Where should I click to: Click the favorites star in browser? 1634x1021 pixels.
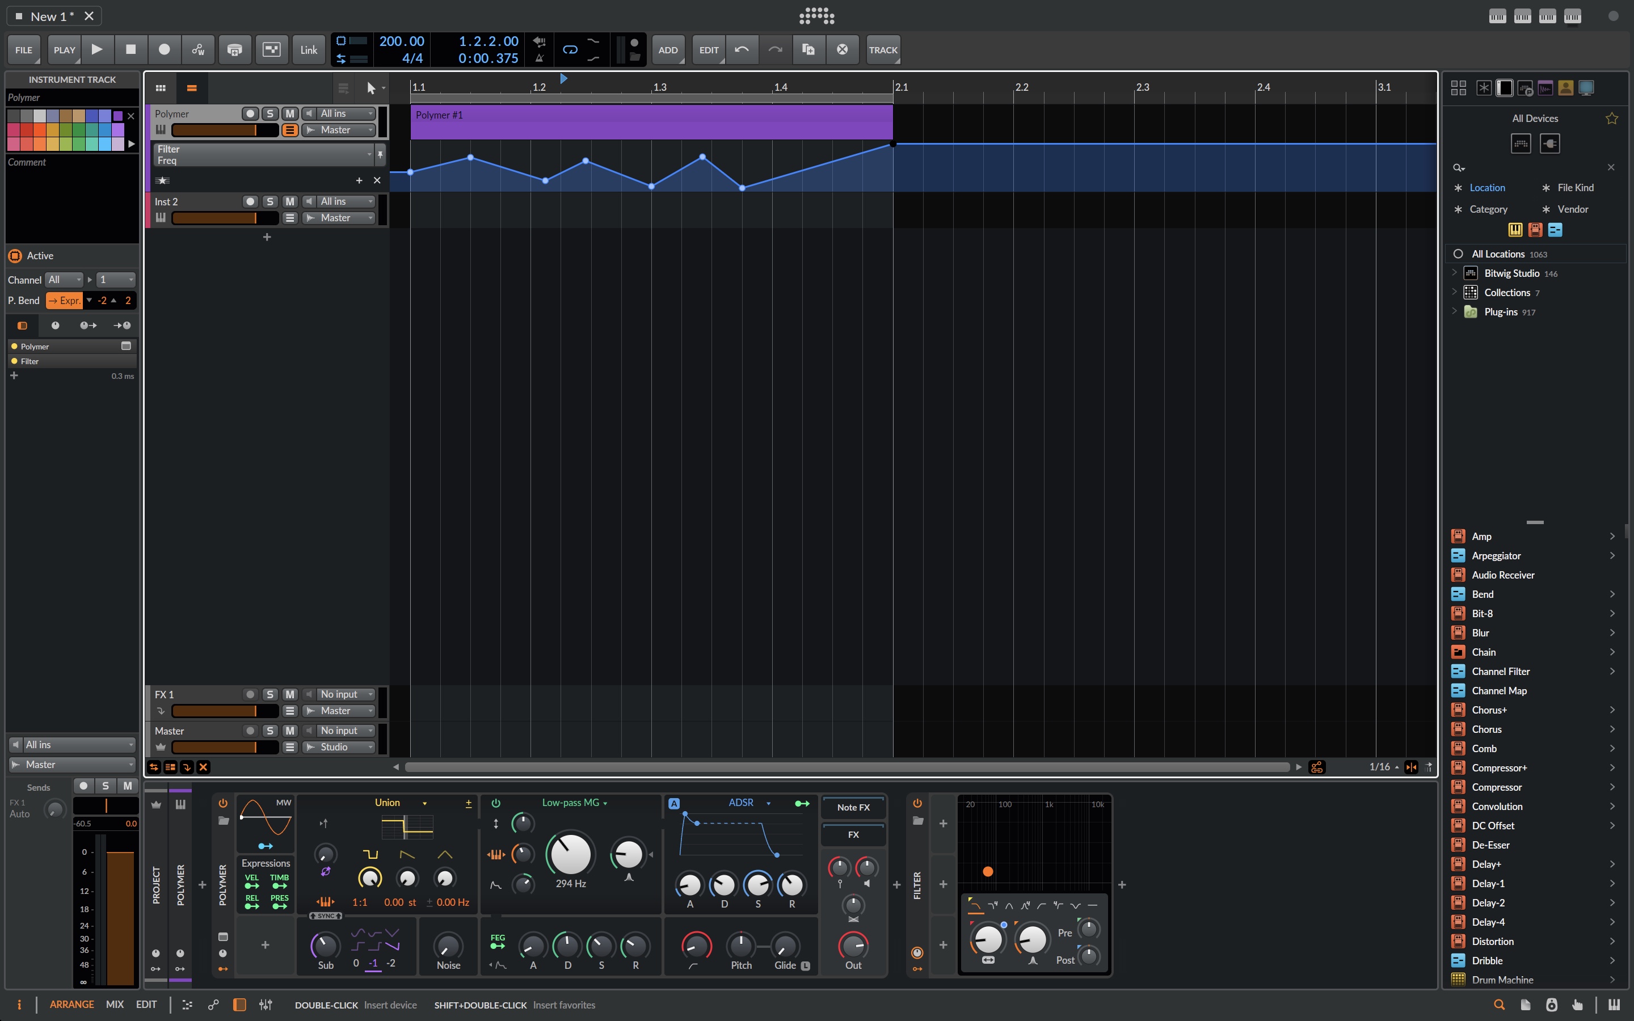click(x=1611, y=119)
